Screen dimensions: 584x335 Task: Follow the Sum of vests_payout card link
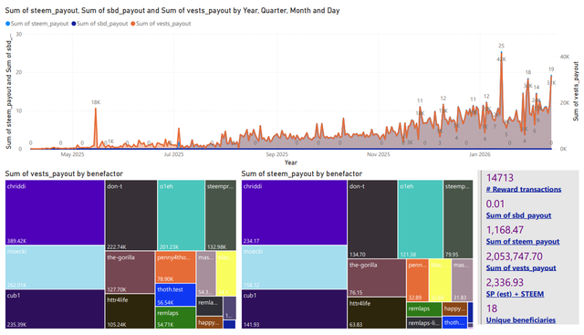click(x=521, y=267)
